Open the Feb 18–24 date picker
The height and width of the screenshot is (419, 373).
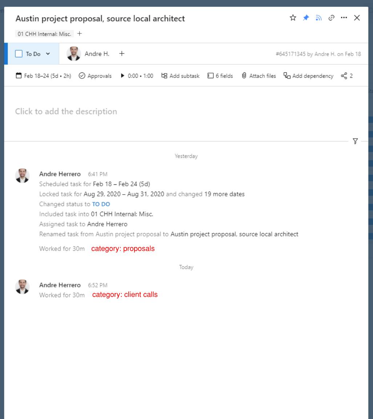point(44,76)
